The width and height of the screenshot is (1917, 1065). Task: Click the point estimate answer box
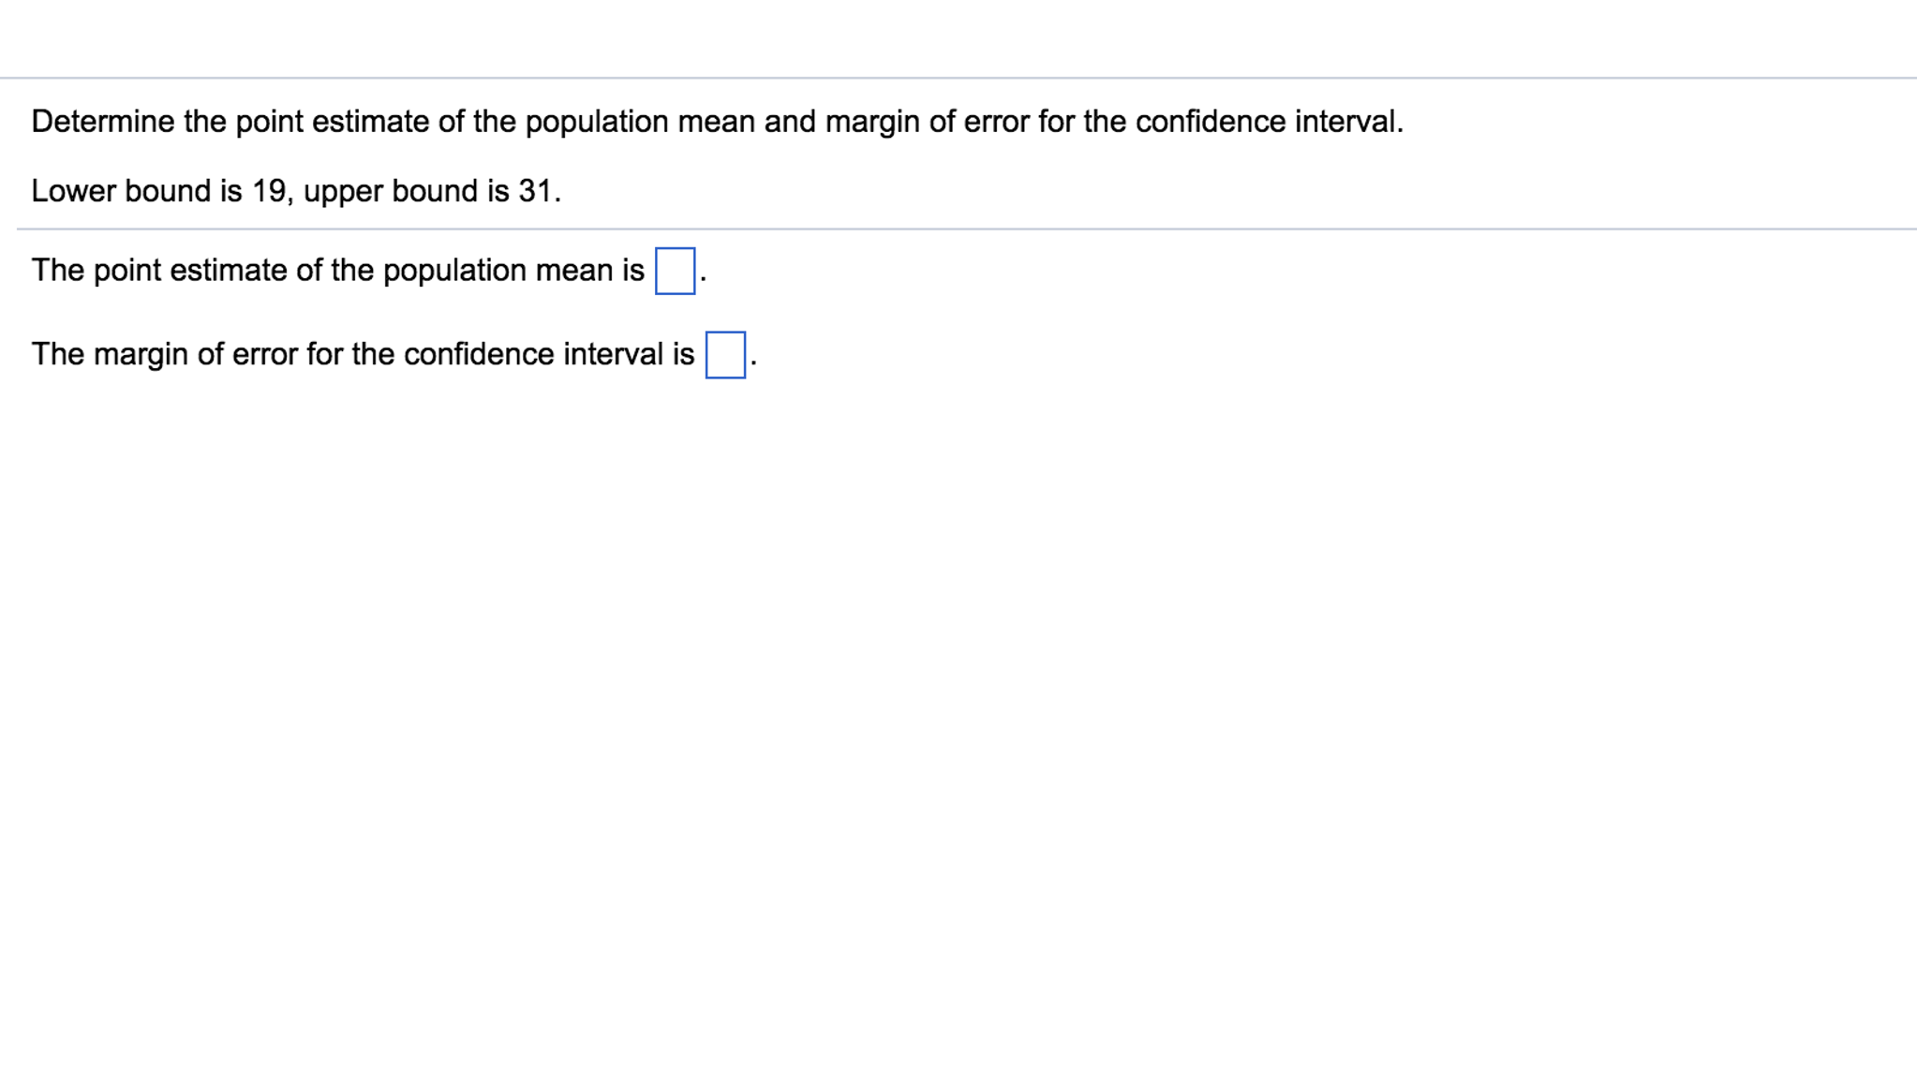pos(675,271)
